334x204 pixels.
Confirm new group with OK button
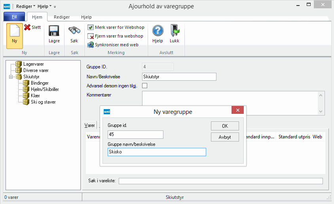225,126
